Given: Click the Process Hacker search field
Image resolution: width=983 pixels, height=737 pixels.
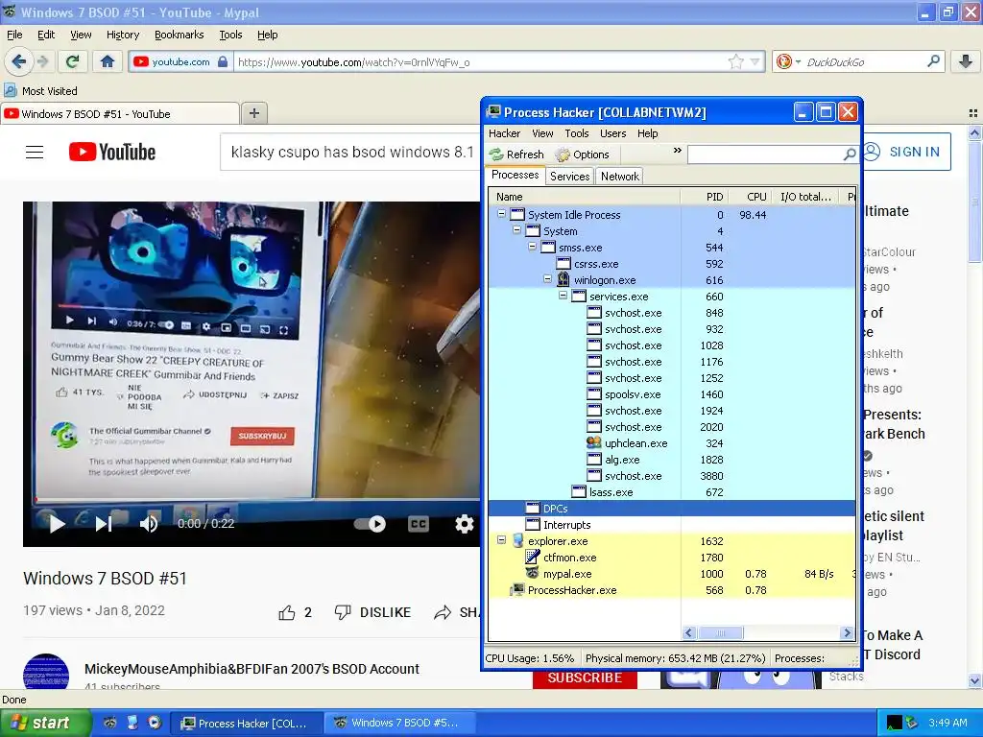Looking at the screenshot, I should point(765,155).
